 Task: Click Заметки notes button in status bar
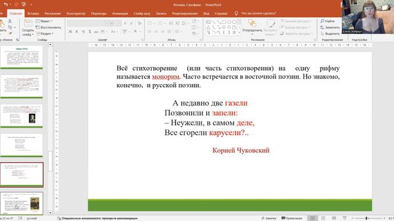[x=269, y=219]
